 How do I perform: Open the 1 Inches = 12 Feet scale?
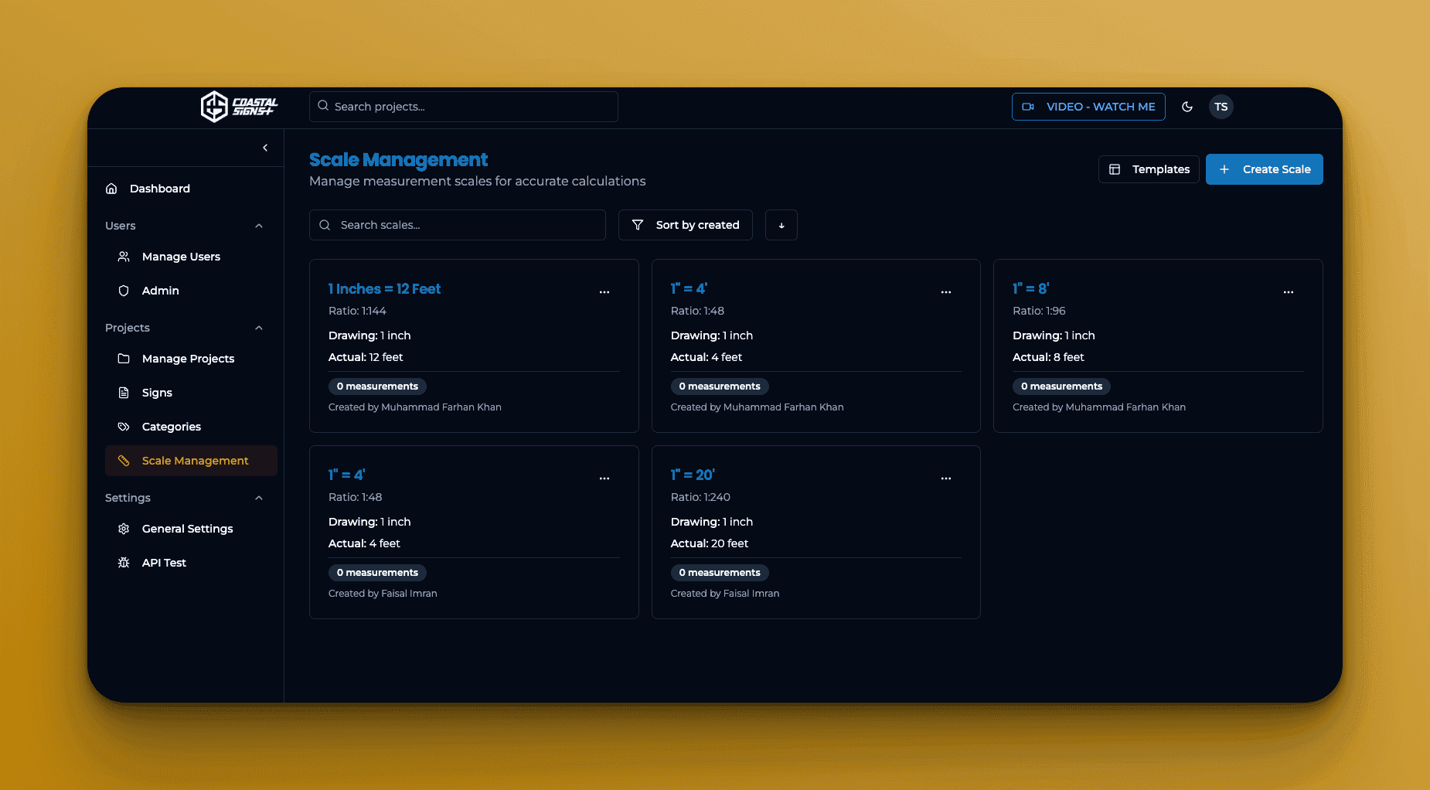[384, 289]
